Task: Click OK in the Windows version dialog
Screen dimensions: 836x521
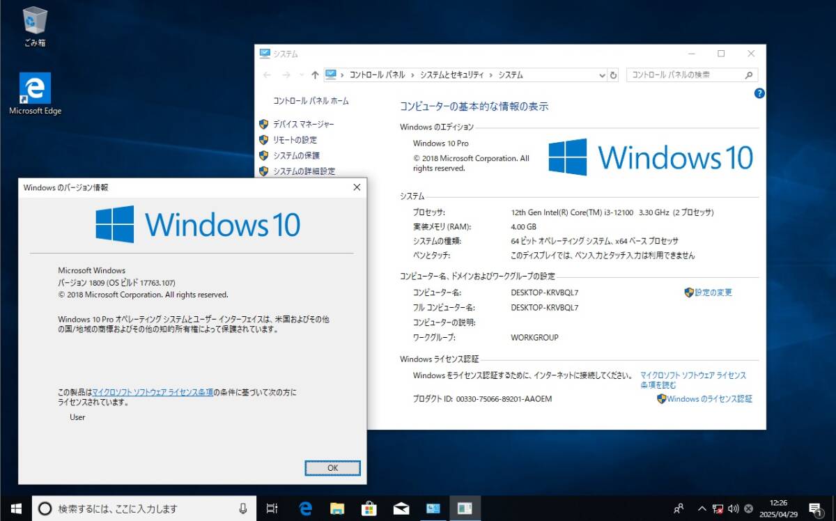Action: 332,468
